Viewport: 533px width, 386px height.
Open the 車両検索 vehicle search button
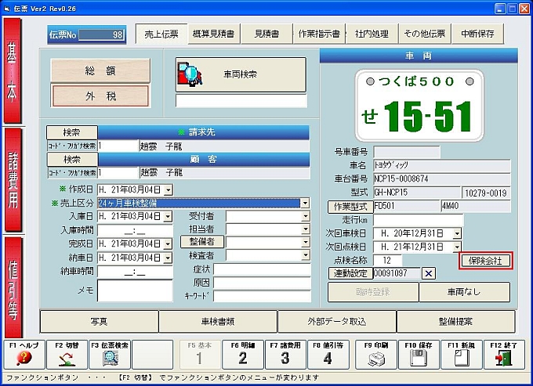pos(241,76)
